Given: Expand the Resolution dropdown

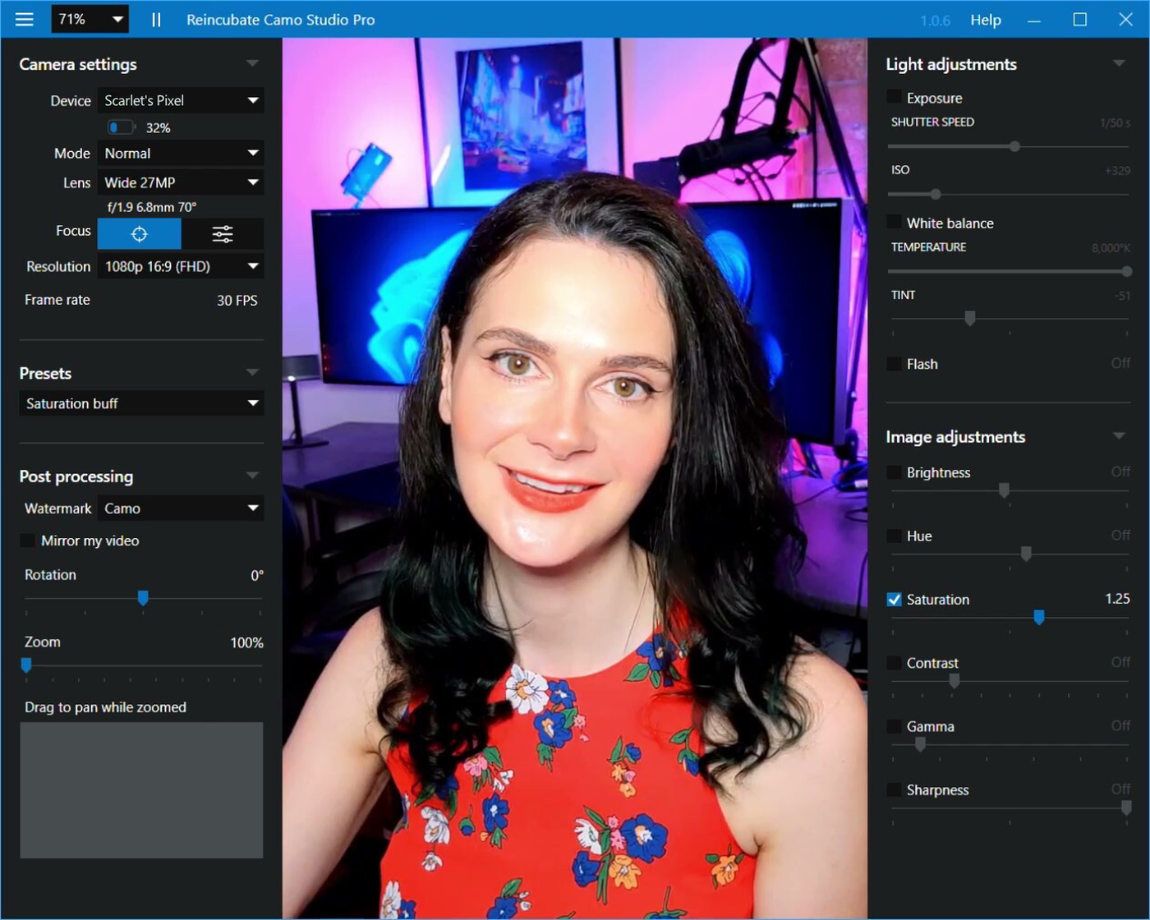Looking at the screenshot, I should point(181,266).
